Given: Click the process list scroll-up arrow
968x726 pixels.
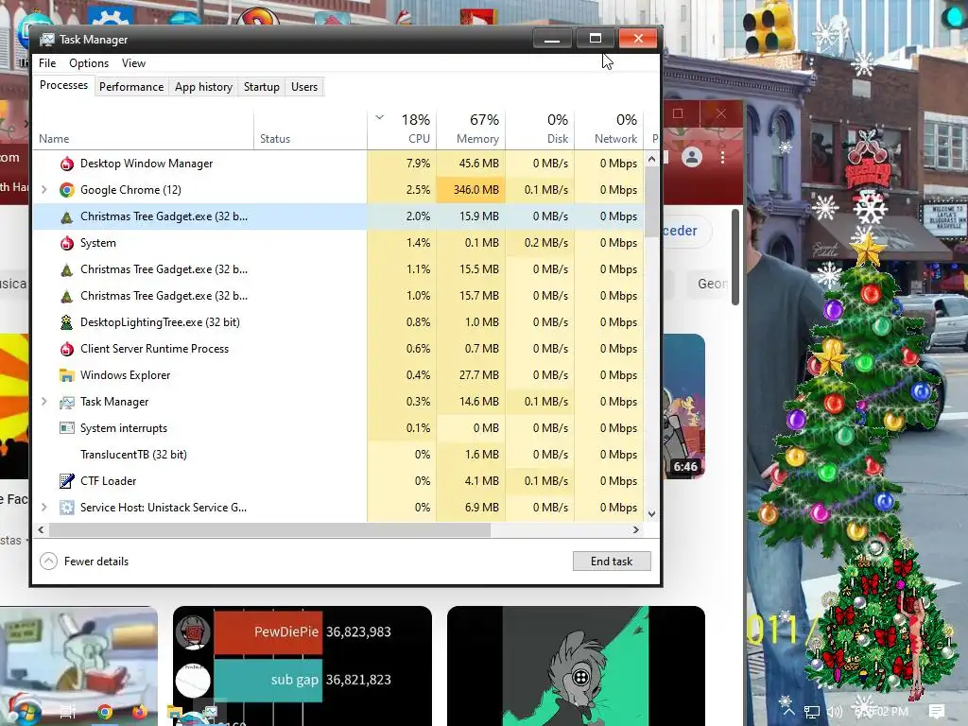Looking at the screenshot, I should tap(652, 159).
